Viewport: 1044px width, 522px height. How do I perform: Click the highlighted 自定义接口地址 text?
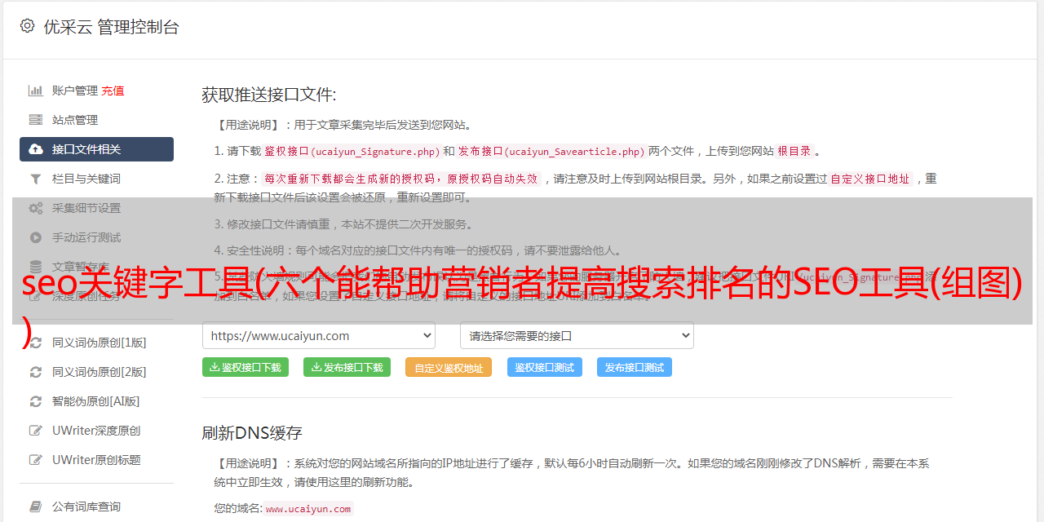pyautogui.click(x=869, y=179)
